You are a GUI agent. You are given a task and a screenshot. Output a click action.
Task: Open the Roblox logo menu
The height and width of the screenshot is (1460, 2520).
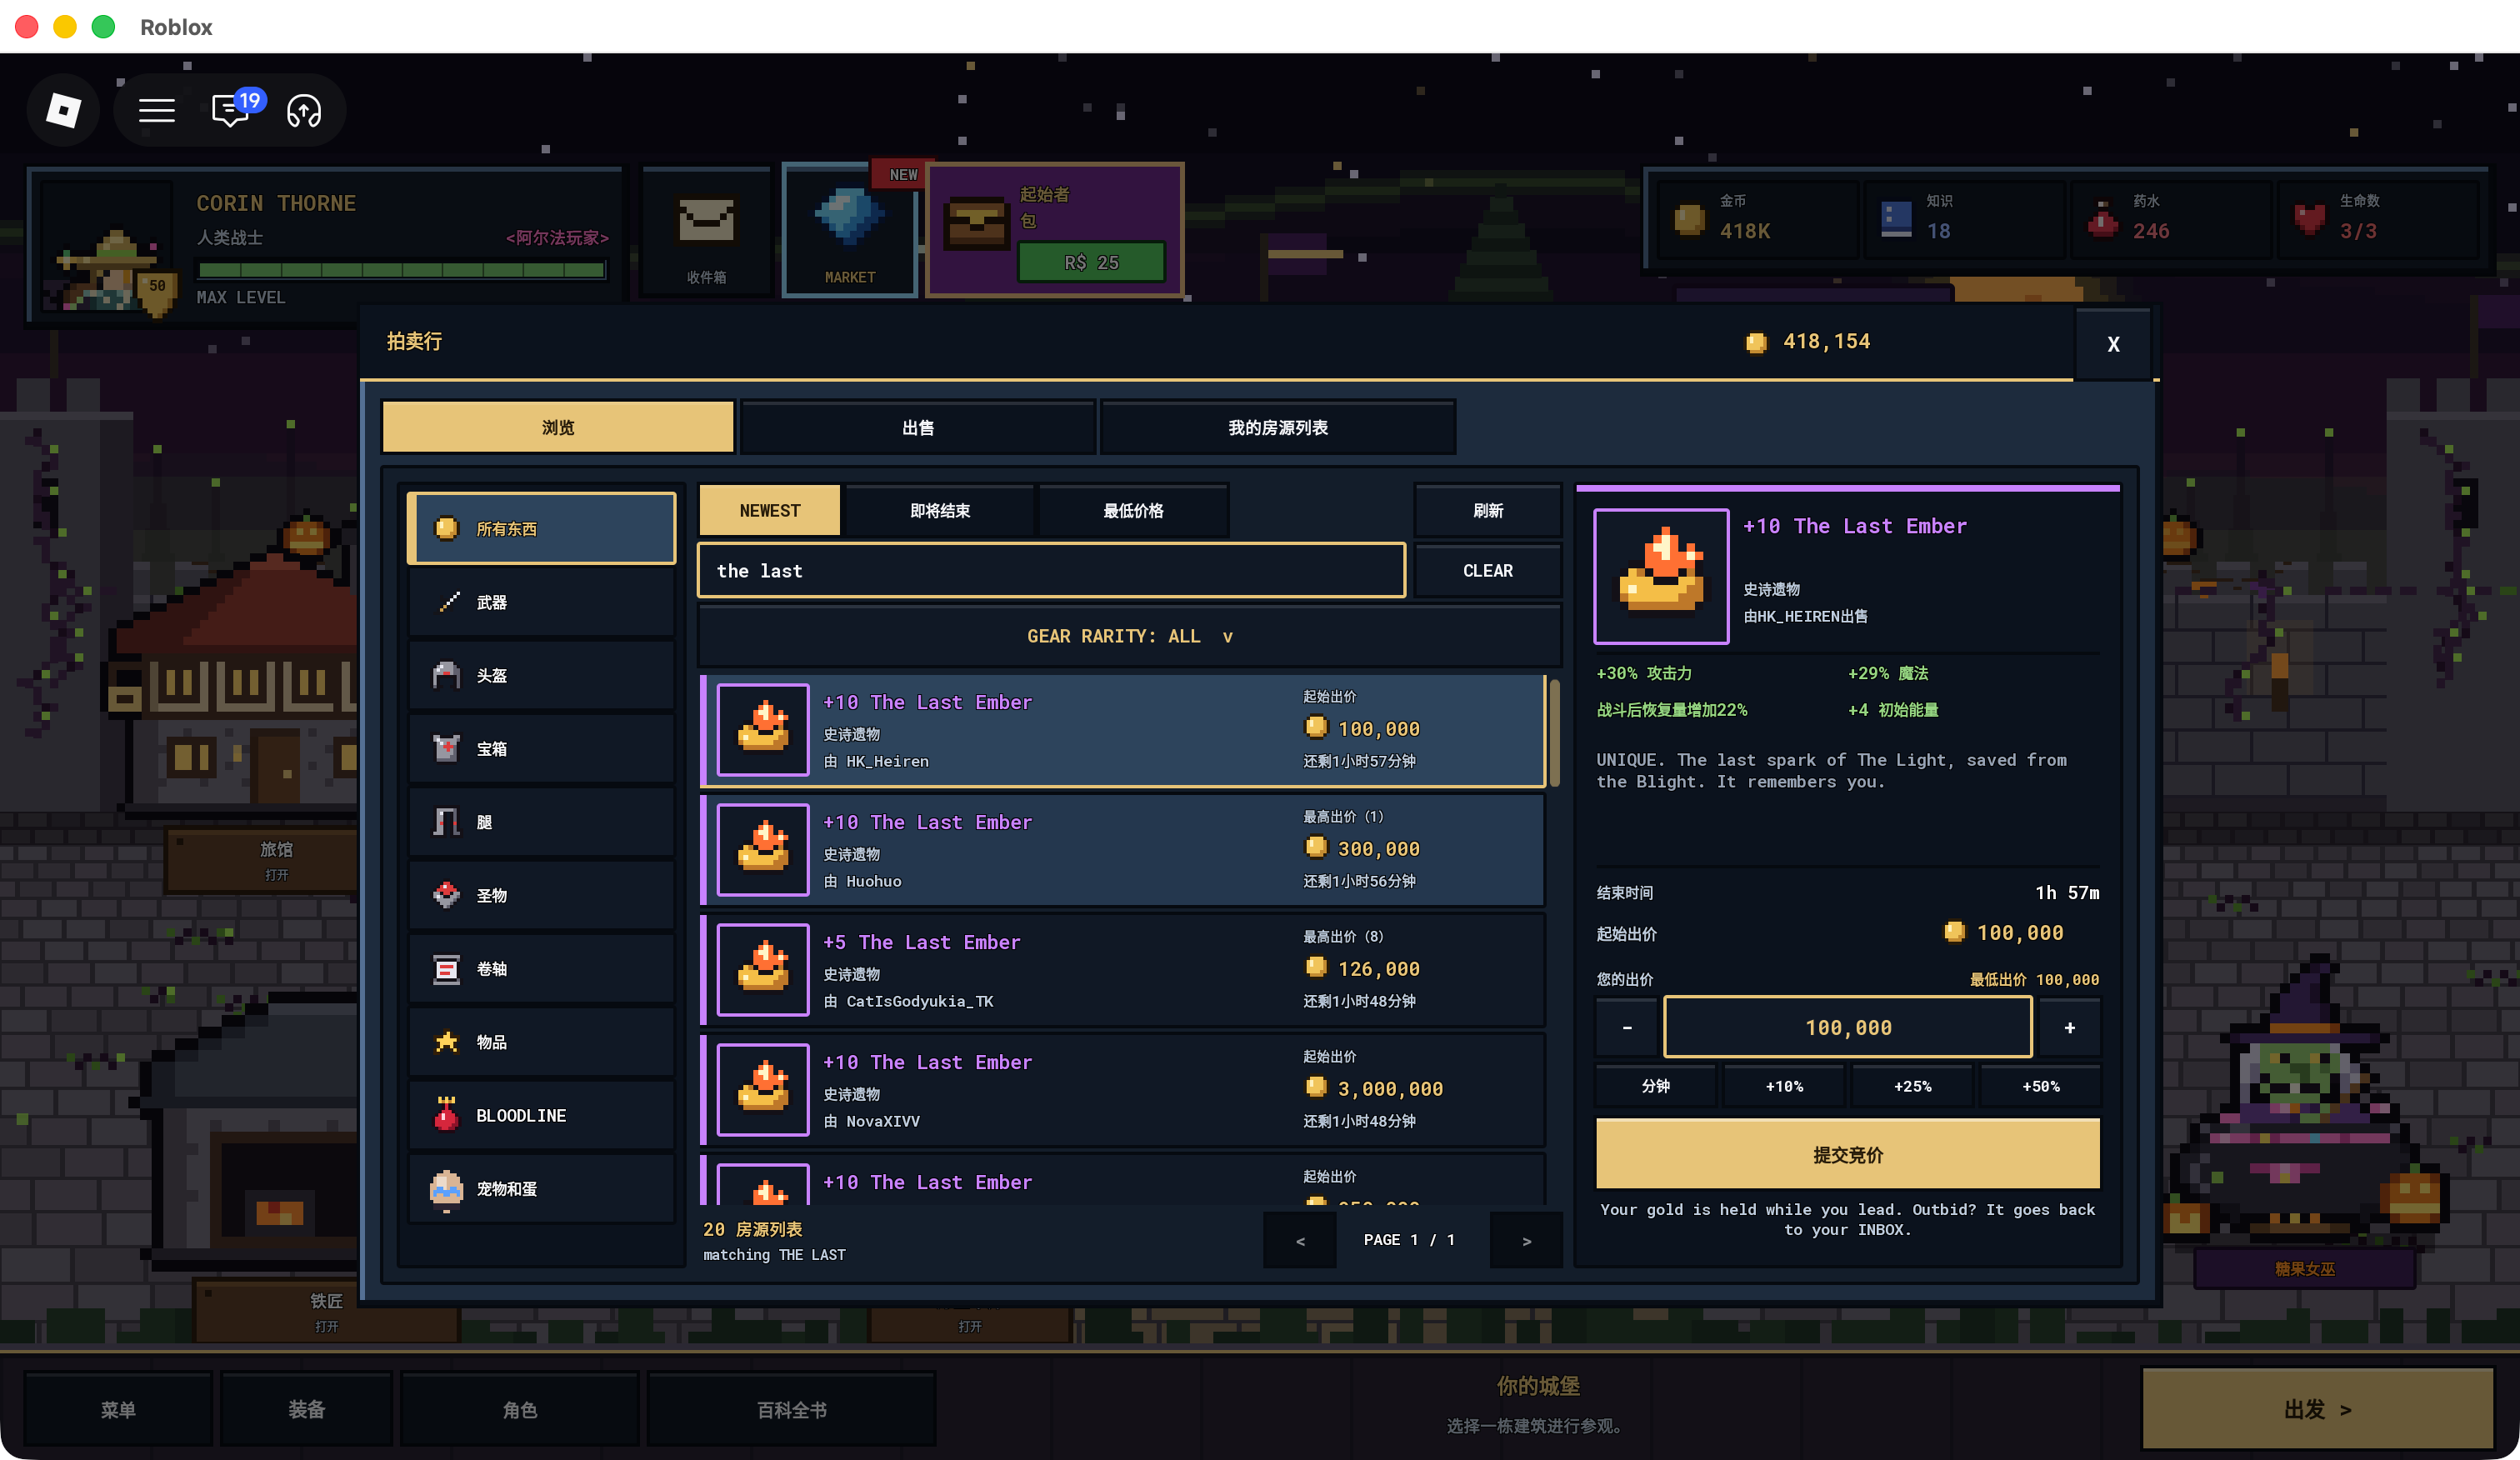pyautogui.click(x=63, y=110)
